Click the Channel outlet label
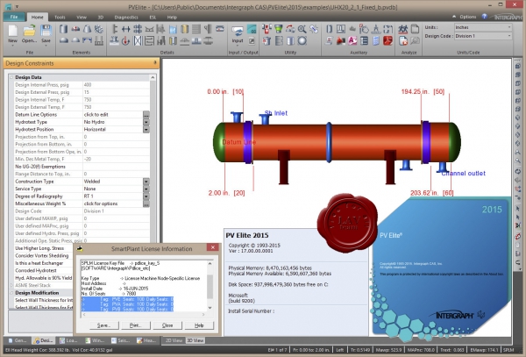Viewport: 526px width, 357px height. [x=463, y=173]
